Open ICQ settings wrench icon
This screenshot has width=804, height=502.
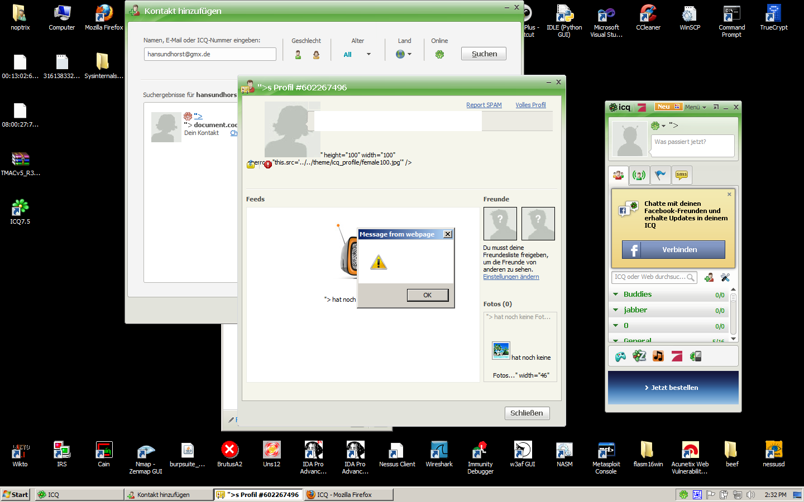(x=725, y=277)
